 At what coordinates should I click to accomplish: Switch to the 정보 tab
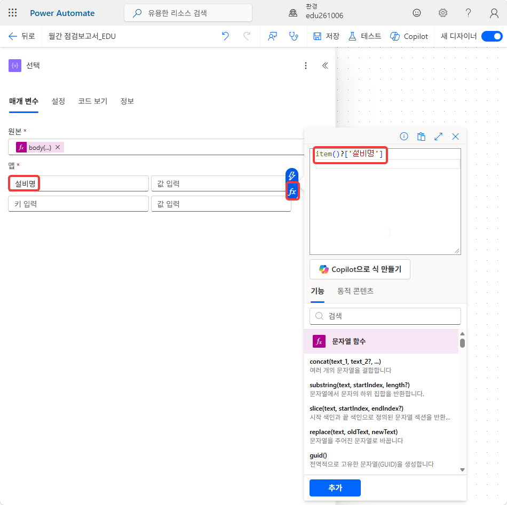127,101
